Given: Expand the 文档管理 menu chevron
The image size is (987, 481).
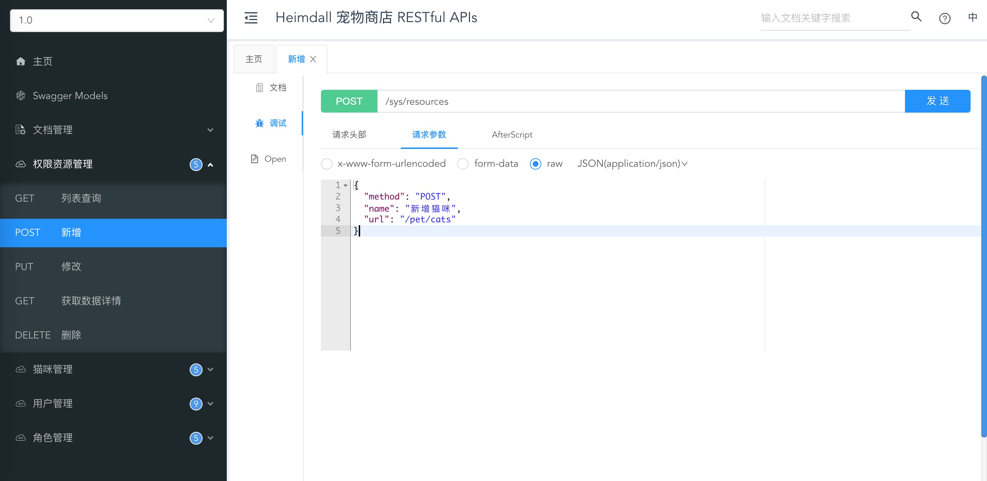Looking at the screenshot, I should [x=210, y=130].
